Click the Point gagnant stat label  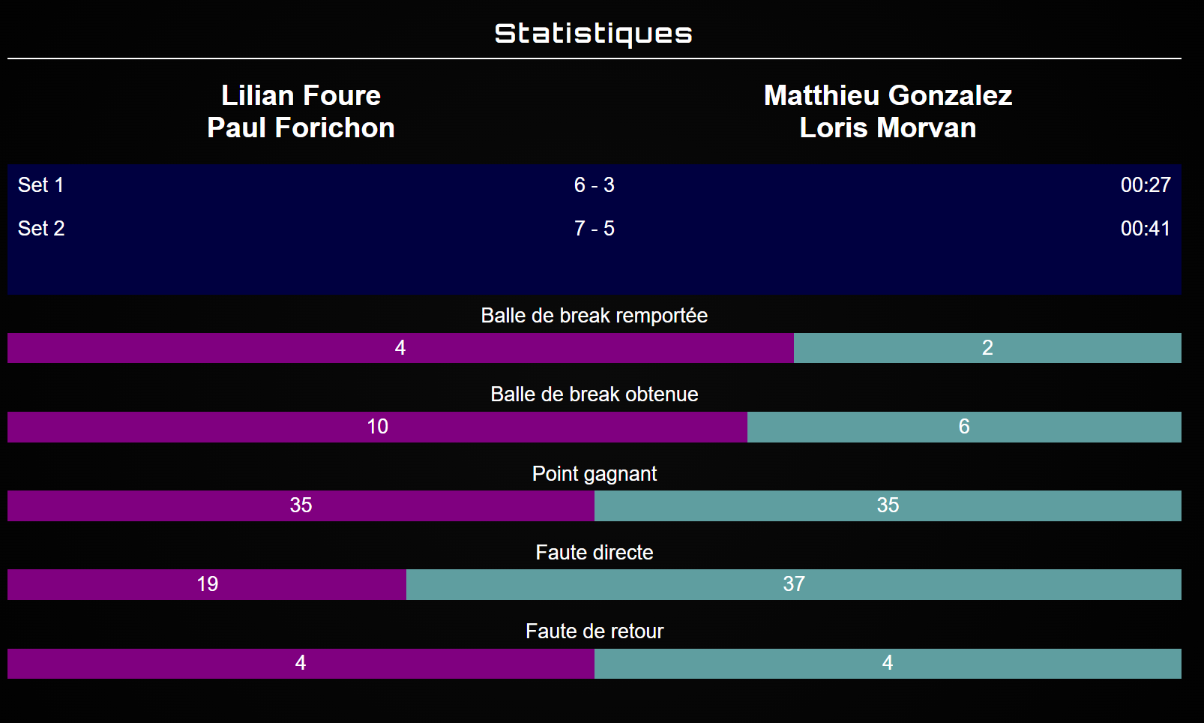[594, 474]
